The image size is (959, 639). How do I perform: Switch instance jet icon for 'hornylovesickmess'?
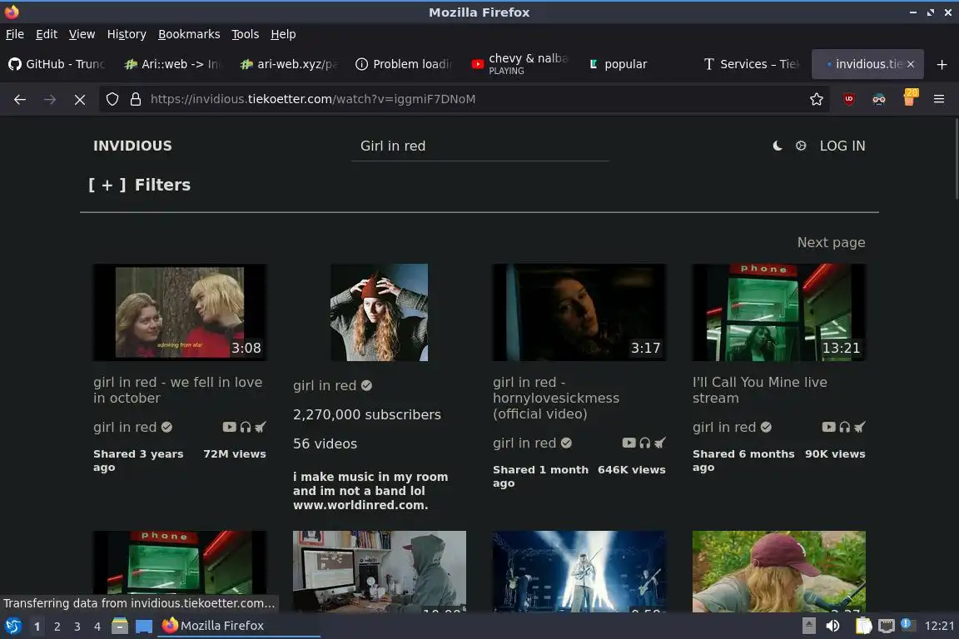point(660,443)
